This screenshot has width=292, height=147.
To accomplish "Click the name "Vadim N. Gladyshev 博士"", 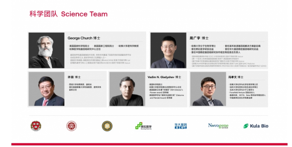I will tap(164, 77).
